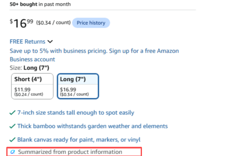Expand the chevron beside FREE Returns

50,42
